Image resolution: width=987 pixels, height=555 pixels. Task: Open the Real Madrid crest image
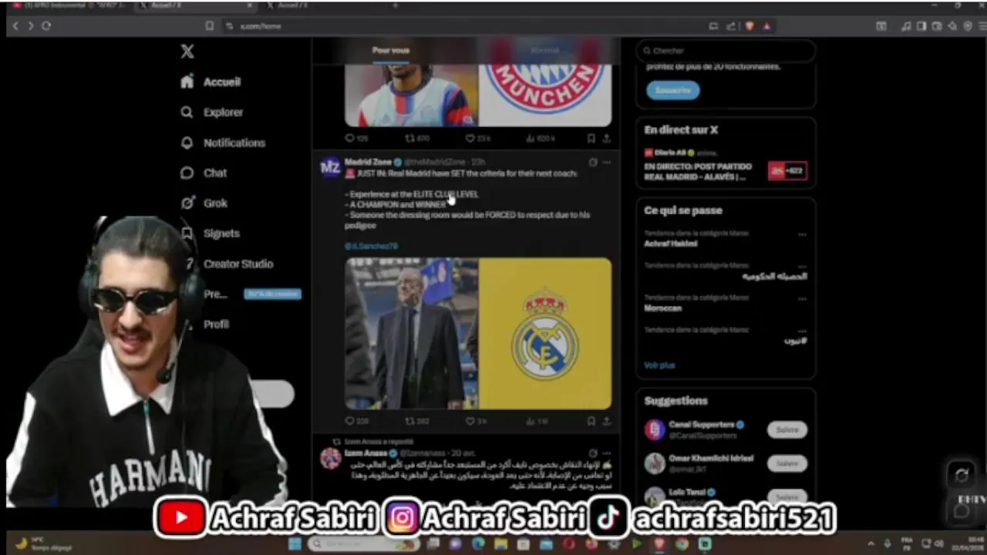point(545,333)
